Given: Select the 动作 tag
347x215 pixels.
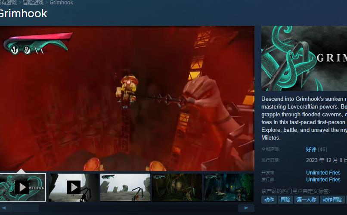Looking at the screenshot, I should point(269,199).
